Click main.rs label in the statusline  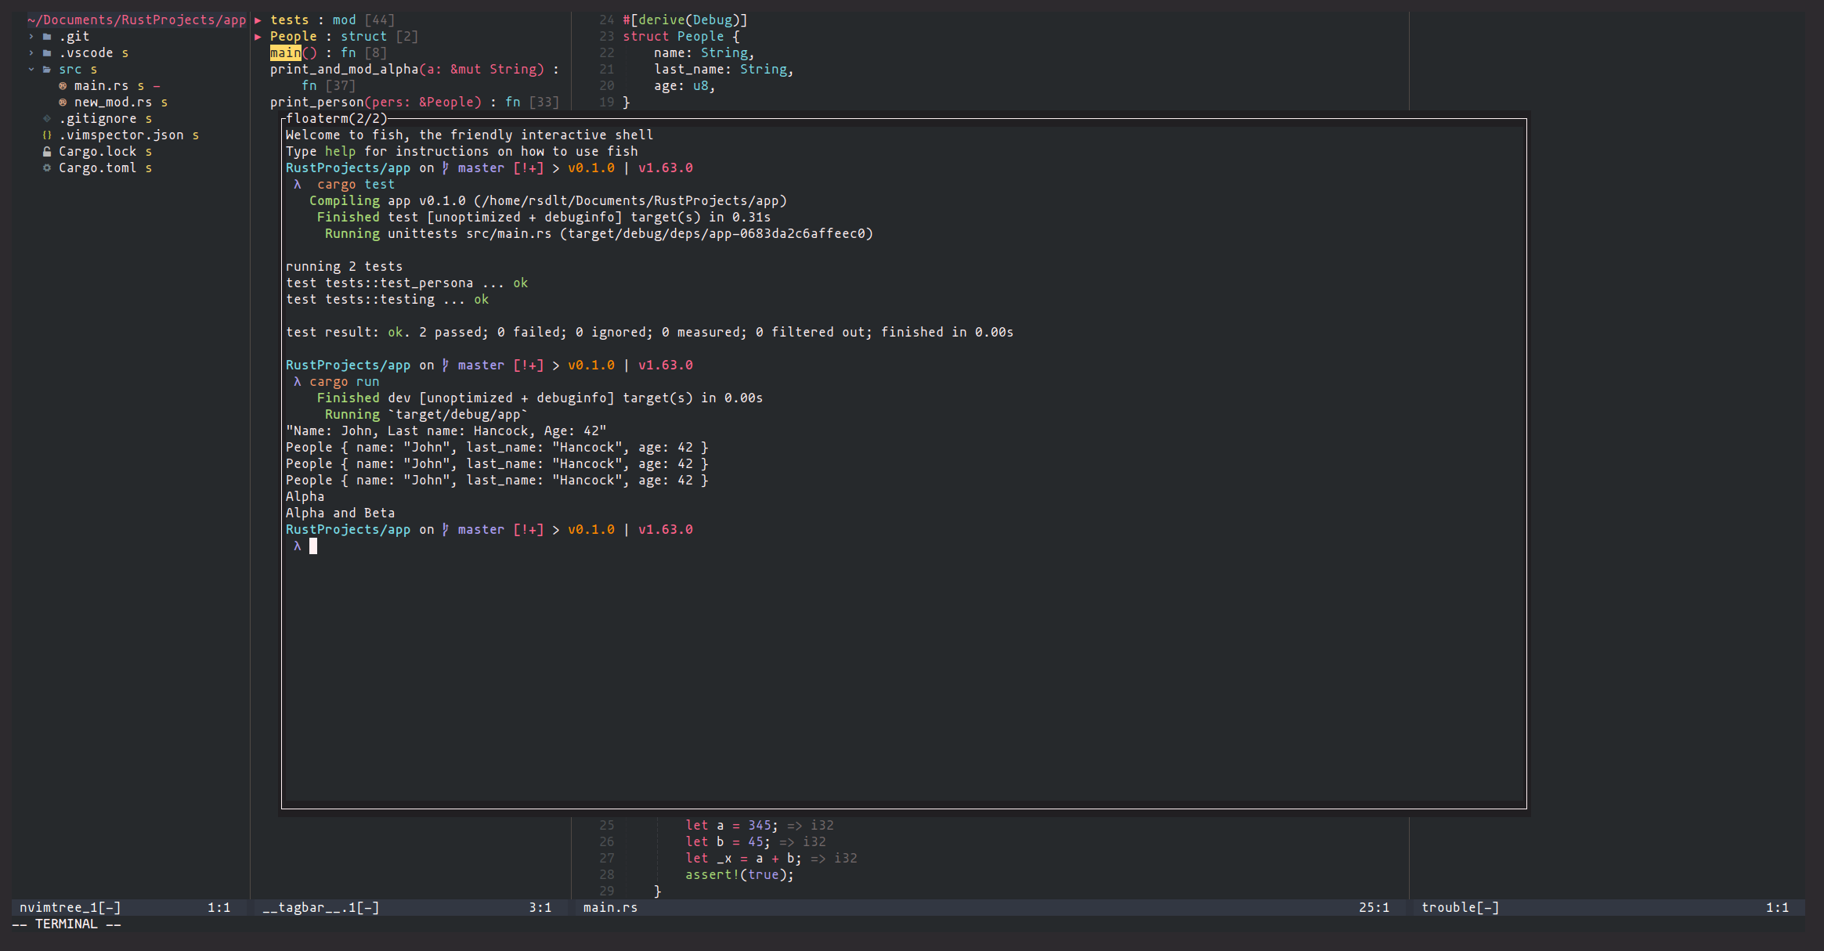(x=610, y=907)
